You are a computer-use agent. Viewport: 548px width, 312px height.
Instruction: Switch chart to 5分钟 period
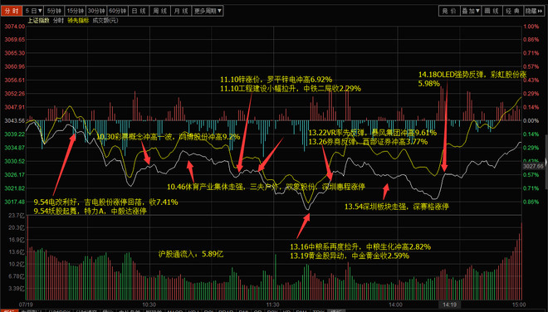click(x=55, y=11)
